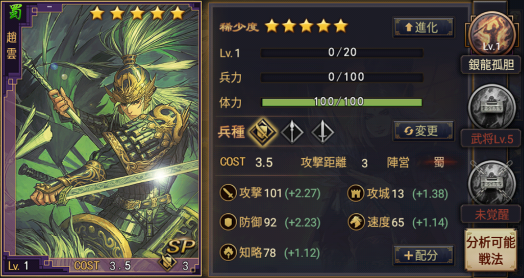Open the 分析可能戦法 tab

tap(491, 251)
